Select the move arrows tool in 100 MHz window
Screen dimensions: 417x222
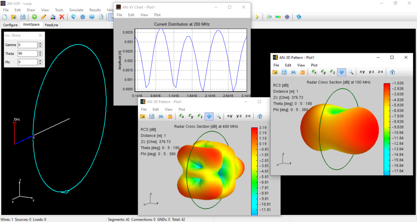click(342, 72)
